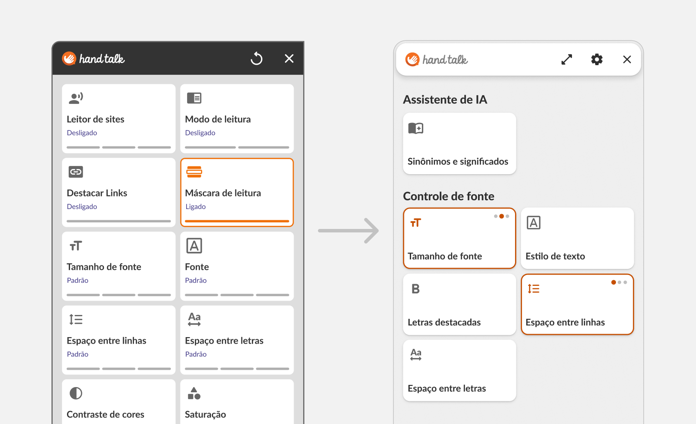The width and height of the screenshot is (696, 424).
Task: Click the Fonte card in the left panel
Action: coord(237,266)
